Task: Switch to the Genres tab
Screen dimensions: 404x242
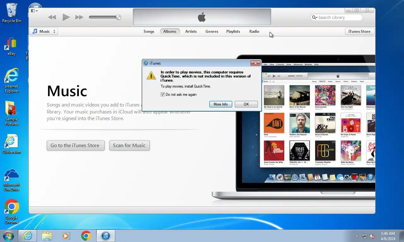Action: (x=212, y=32)
